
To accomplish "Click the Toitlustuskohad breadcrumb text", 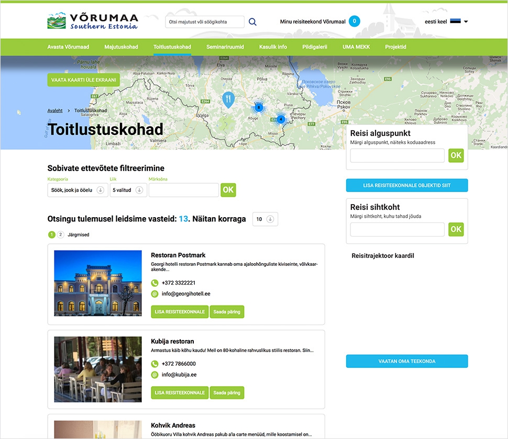I will click(x=91, y=110).
